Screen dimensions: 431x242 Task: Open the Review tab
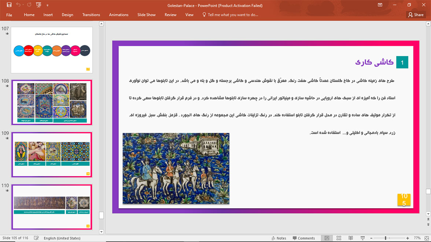pos(170,15)
